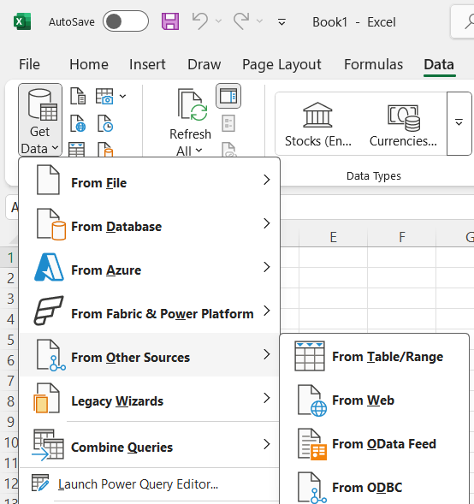Select column E header
This screenshot has height=504, width=474.
click(333, 237)
